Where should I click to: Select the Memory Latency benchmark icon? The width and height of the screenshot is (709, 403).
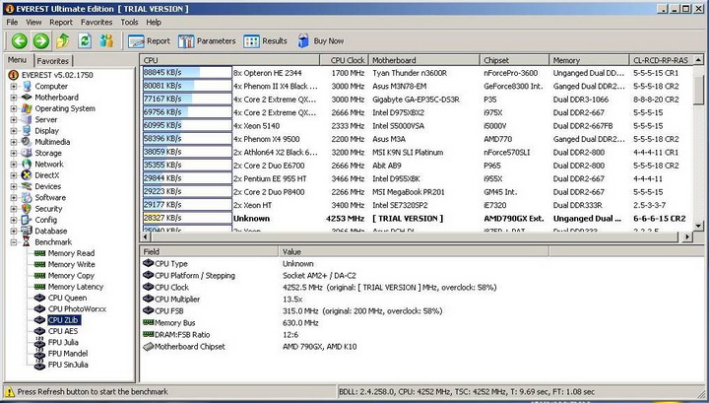point(39,287)
